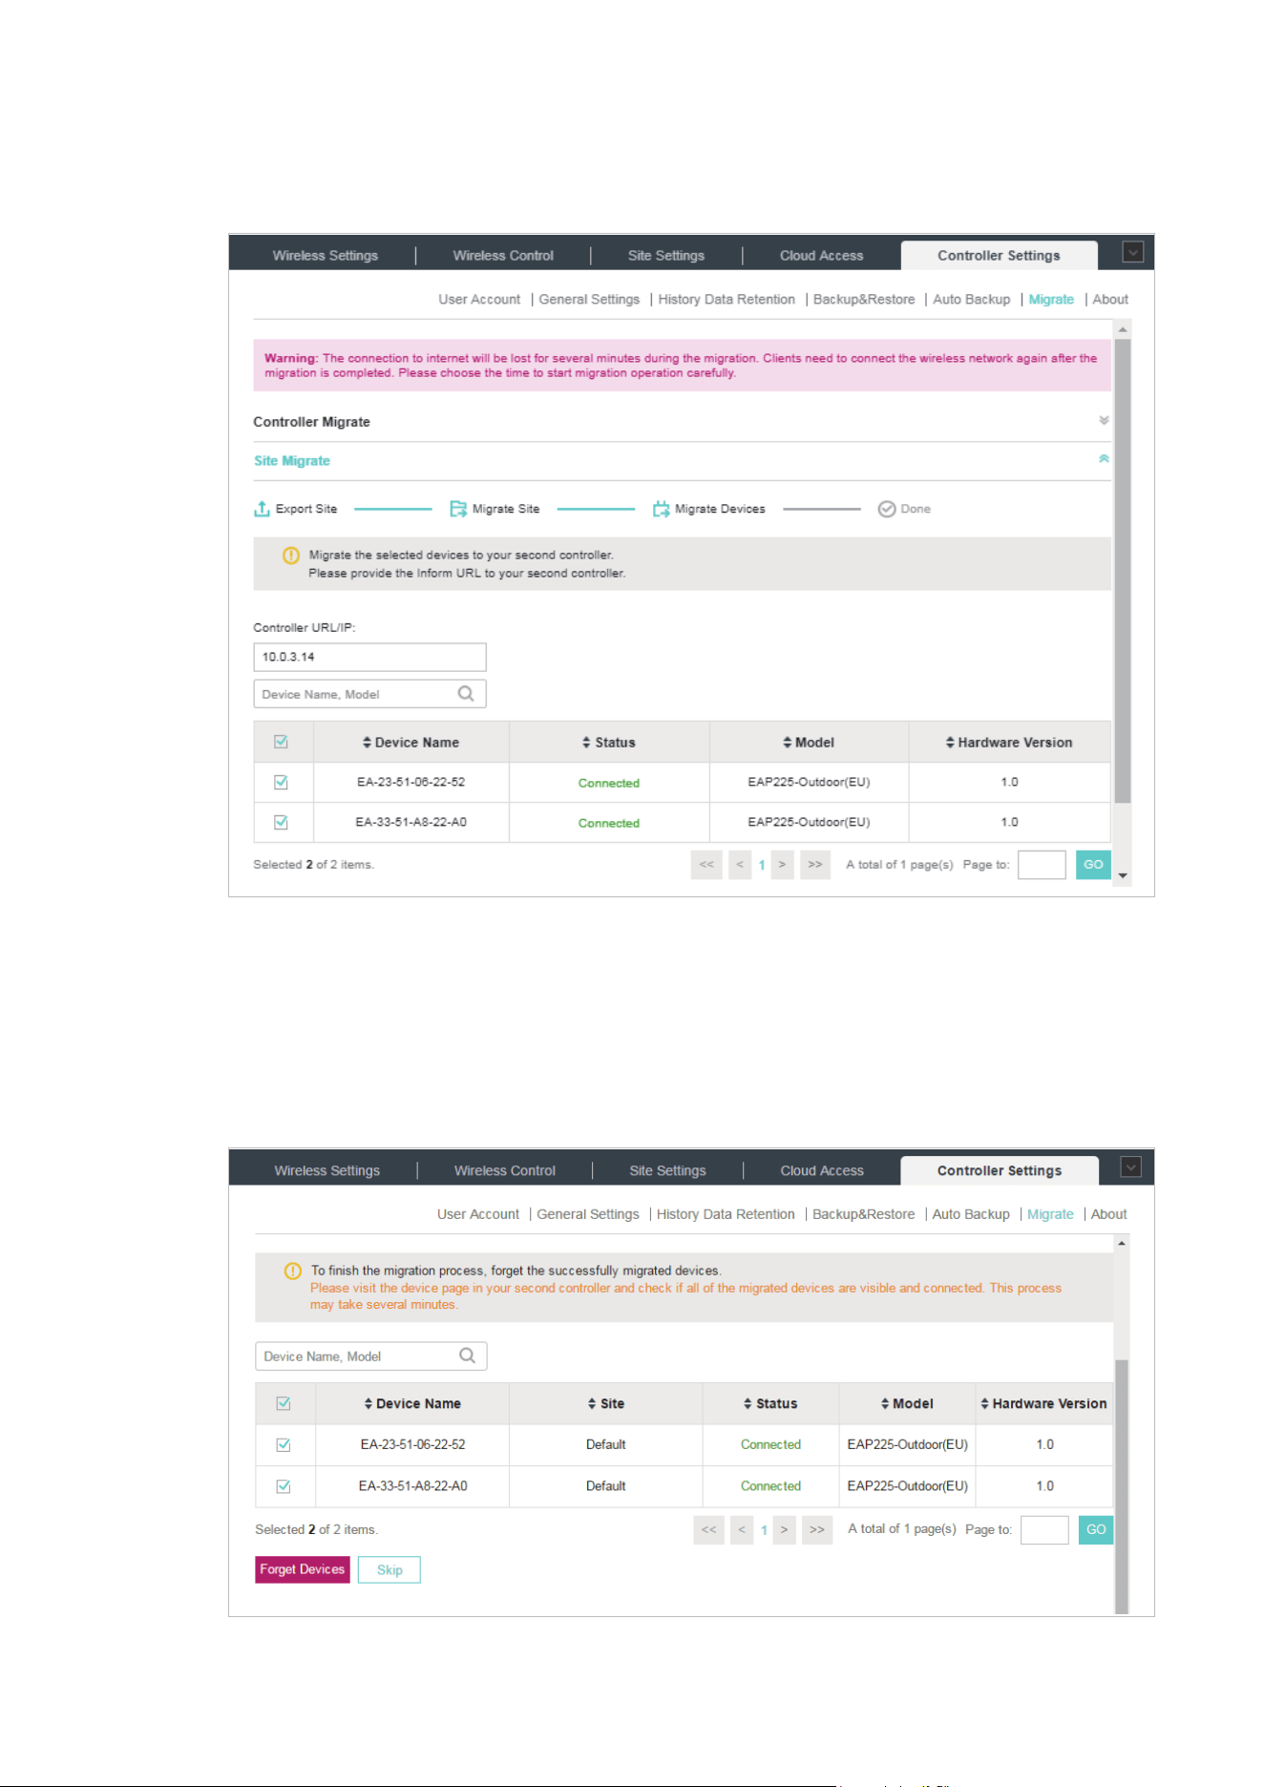Open Cloud Access tab in upper panel

click(x=821, y=255)
